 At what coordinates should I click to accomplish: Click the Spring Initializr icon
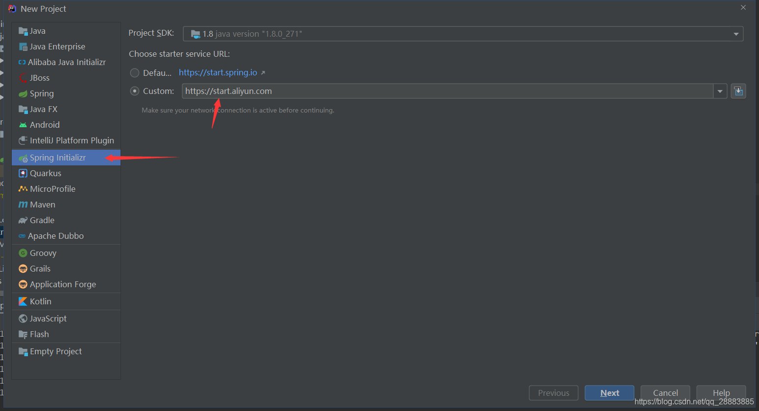pyautogui.click(x=23, y=158)
